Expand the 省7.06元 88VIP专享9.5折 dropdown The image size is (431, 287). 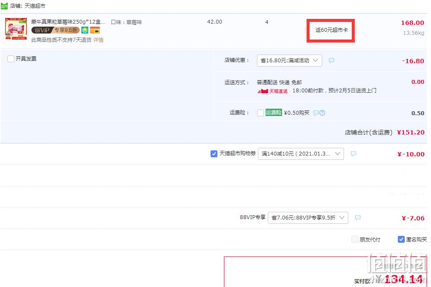[x=308, y=218]
